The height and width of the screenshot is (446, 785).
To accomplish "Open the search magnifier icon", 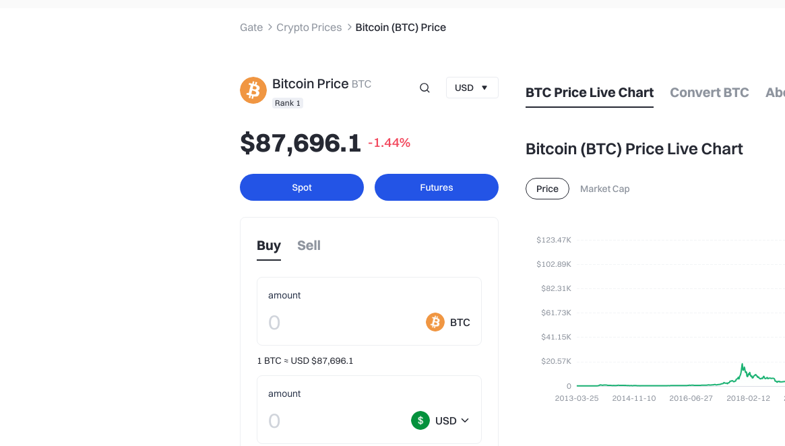I will [x=425, y=88].
